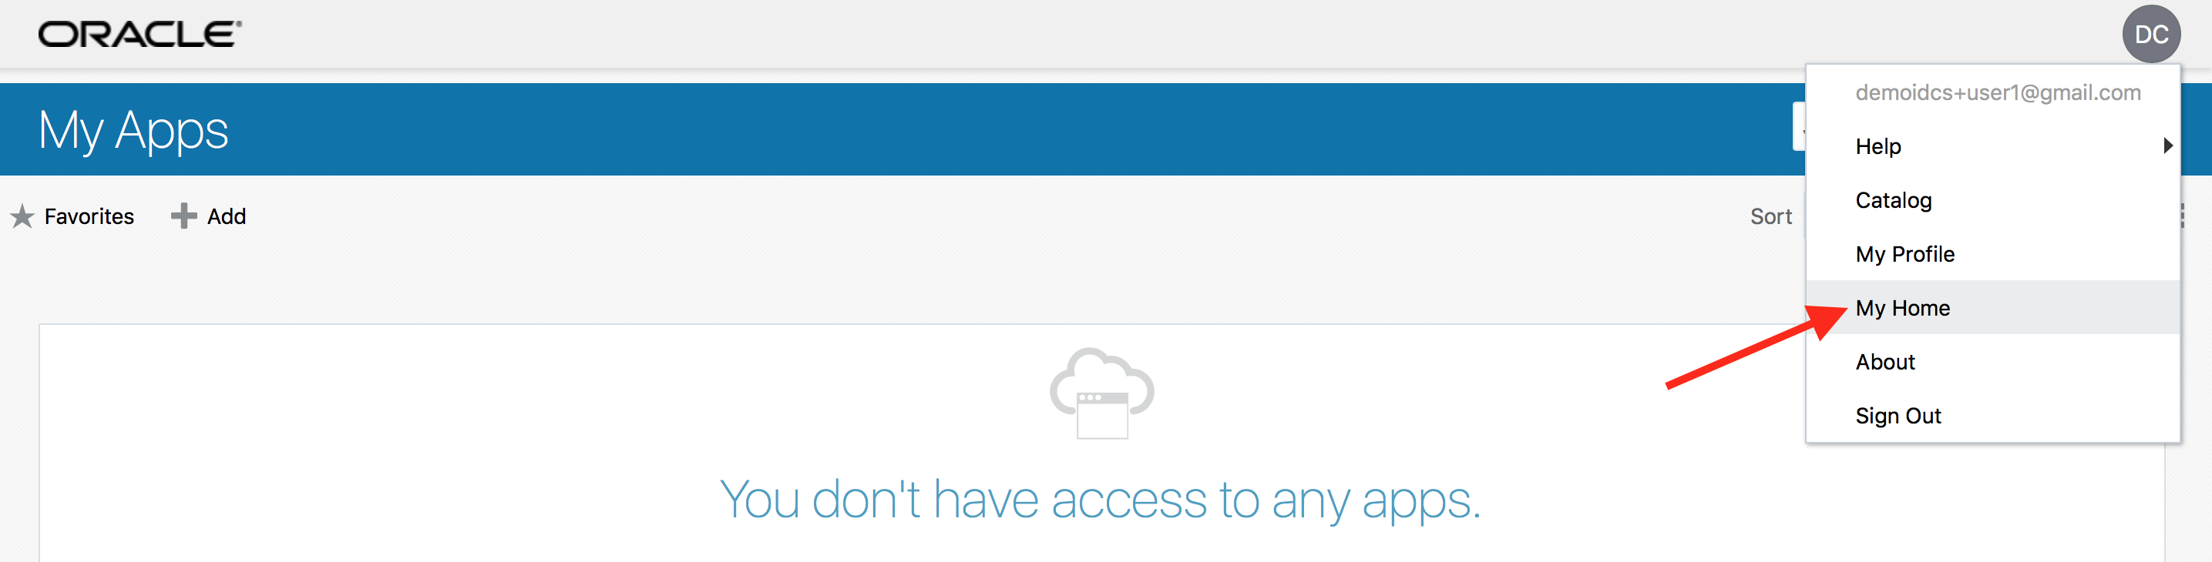Click the search field behind the menu

1799,126
